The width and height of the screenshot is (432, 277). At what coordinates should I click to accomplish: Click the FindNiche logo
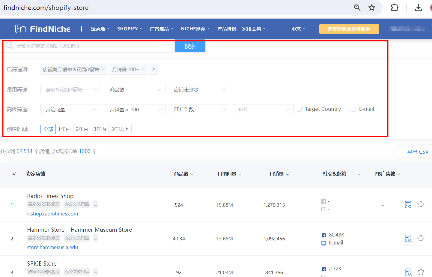(43, 29)
